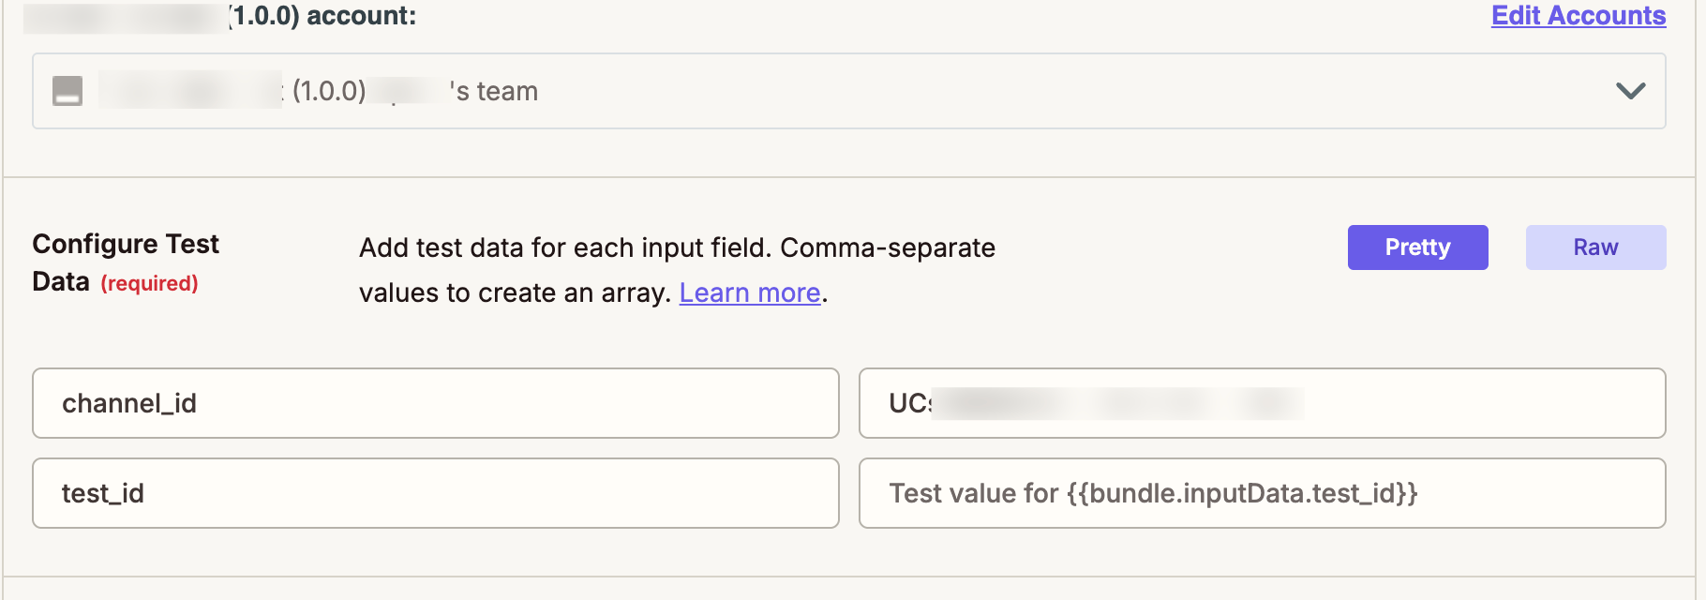Follow the Learn more link
1706x600 pixels.
(750, 292)
